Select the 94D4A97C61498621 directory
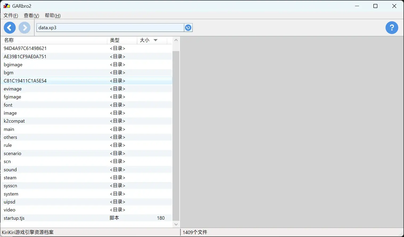This screenshot has width=404, height=237. click(x=86, y=48)
